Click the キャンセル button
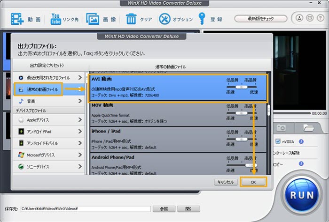329x222 pixels. pos(226,182)
